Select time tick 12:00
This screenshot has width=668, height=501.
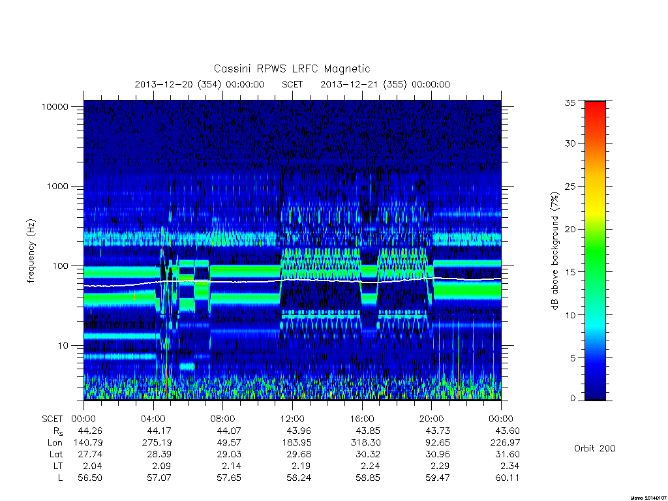[x=292, y=419]
